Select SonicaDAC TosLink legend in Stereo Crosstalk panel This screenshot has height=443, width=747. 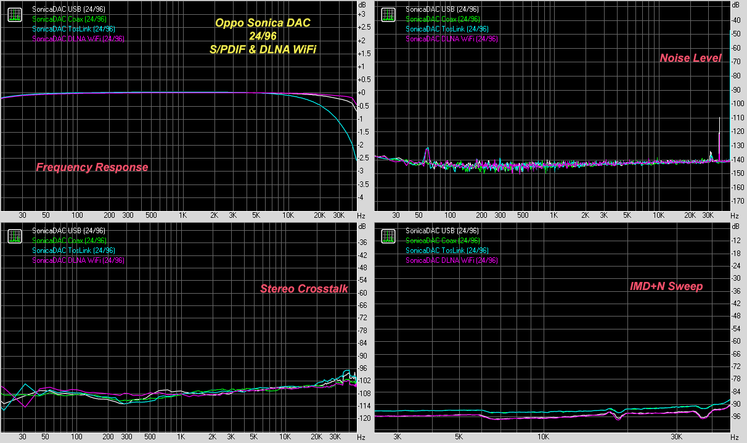73,250
